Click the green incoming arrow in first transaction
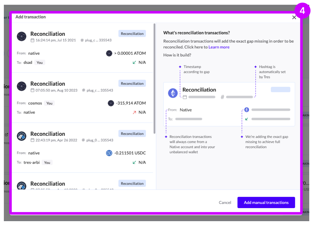The width and height of the screenshot is (314, 225). tap(134, 63)
